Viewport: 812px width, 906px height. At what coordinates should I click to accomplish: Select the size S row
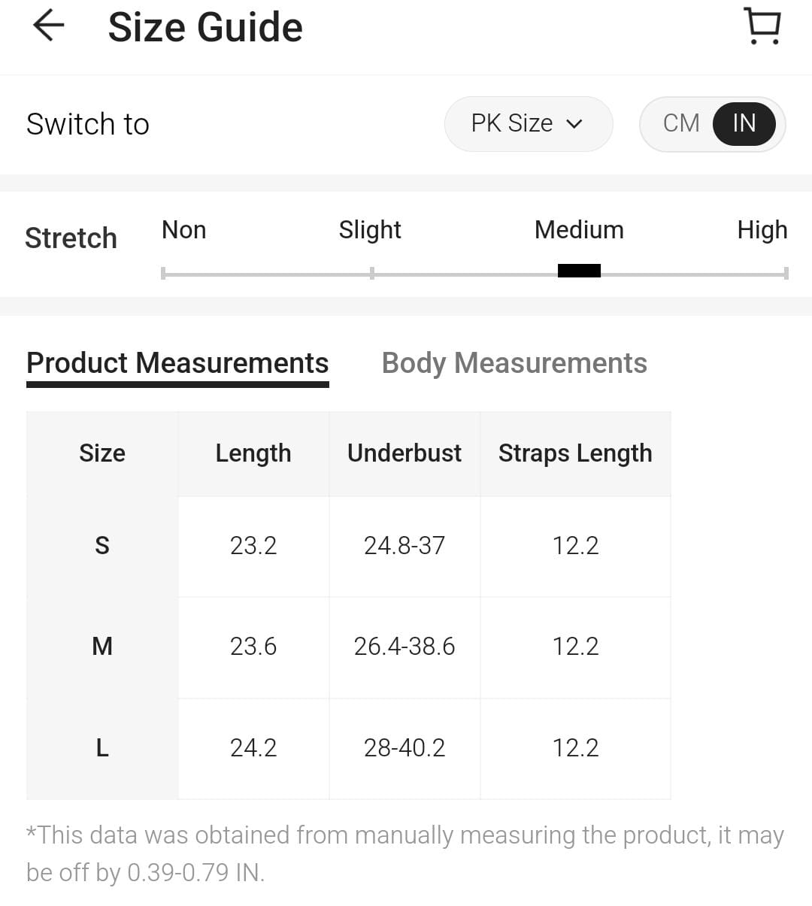click(348, 546)
